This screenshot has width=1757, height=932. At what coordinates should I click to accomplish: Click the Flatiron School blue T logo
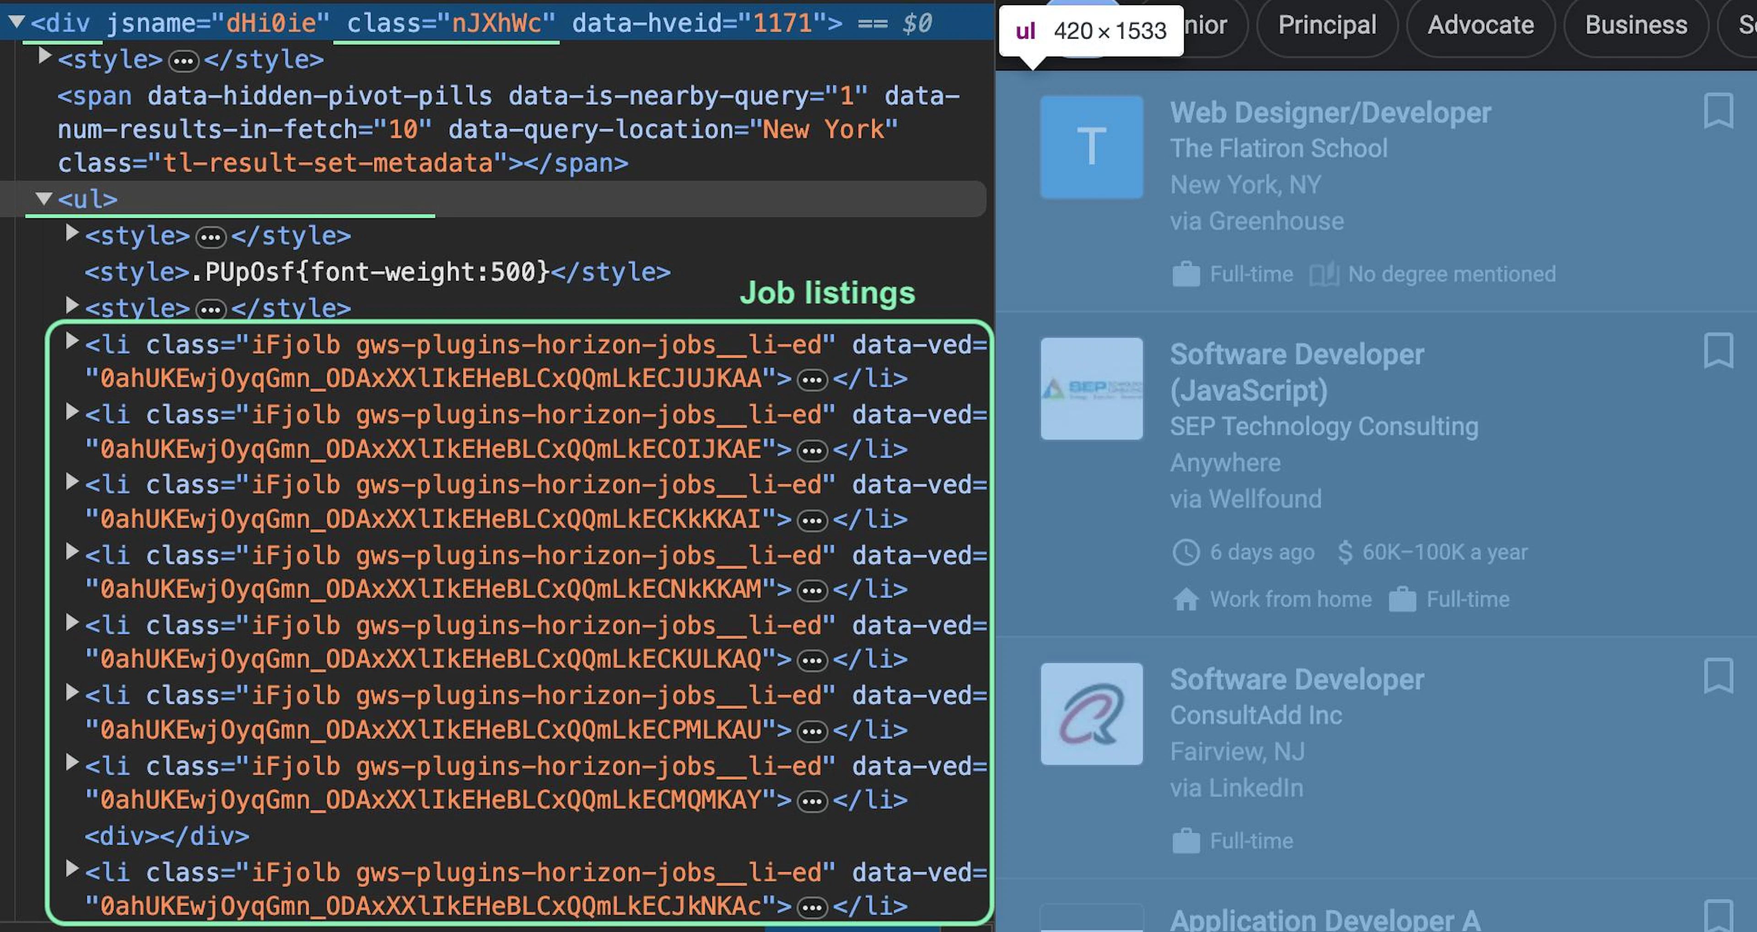tap(1091, 147)
